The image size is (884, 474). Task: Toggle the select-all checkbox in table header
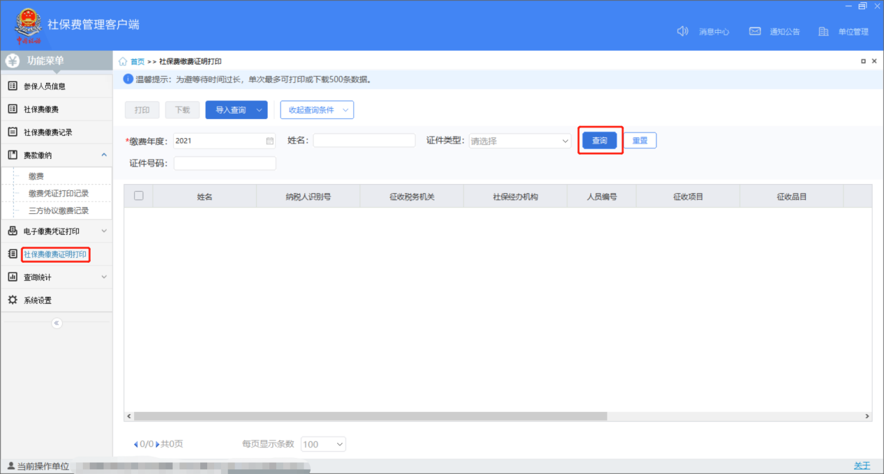[x=138, y=196]
